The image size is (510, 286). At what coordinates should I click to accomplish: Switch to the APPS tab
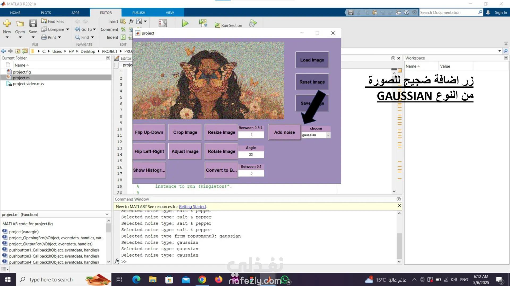pos(75,12)
